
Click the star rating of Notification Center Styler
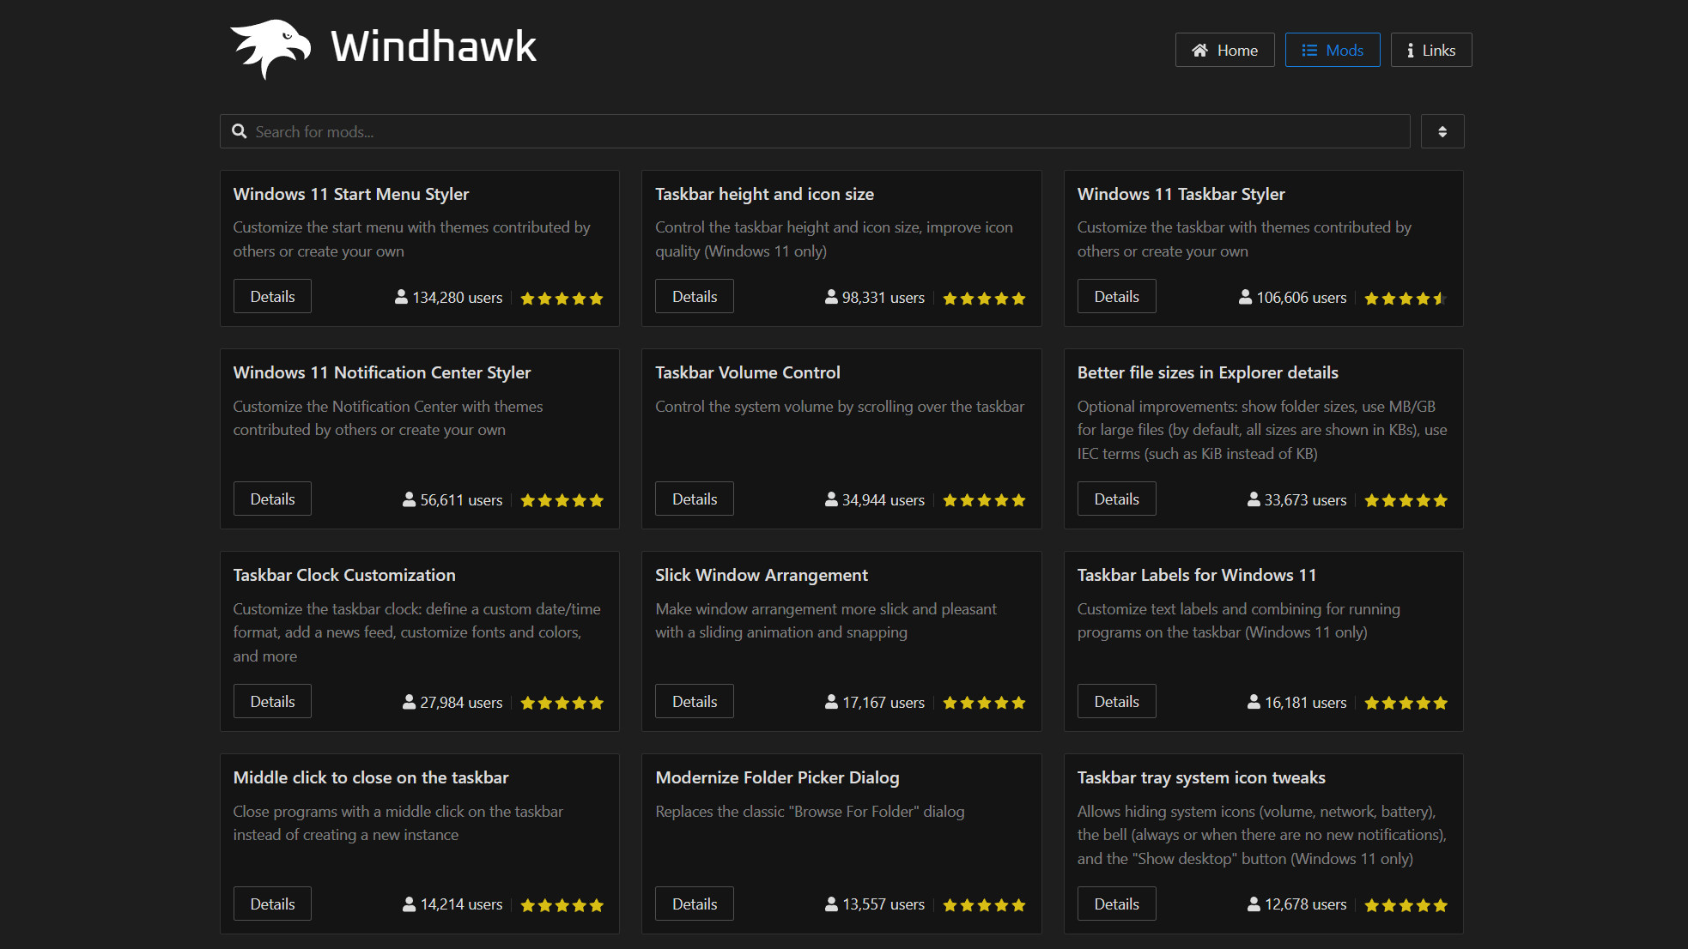tap(562, 500)
